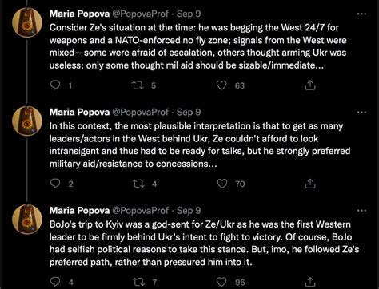
Task: Retweet the tweet with 7 retweets
Action: pos(138,282)
